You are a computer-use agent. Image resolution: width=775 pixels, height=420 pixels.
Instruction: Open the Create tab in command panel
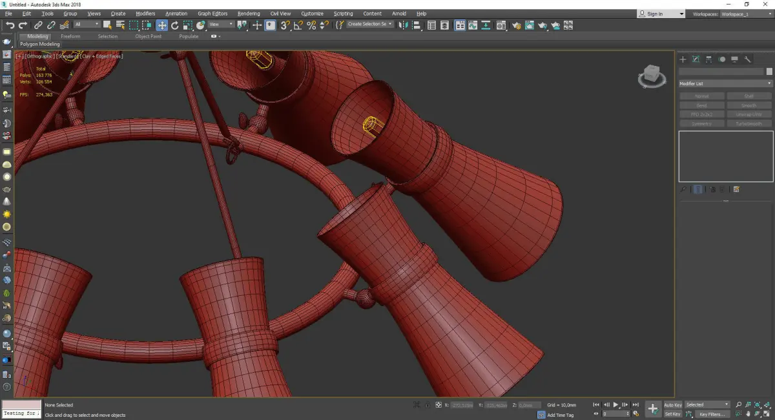click(683, 59)
